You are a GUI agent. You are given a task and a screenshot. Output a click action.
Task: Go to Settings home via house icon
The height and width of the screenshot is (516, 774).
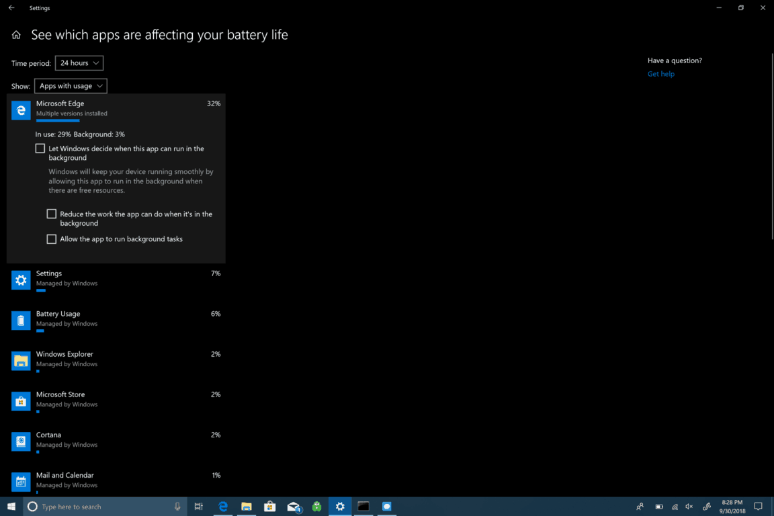(16, 35)
